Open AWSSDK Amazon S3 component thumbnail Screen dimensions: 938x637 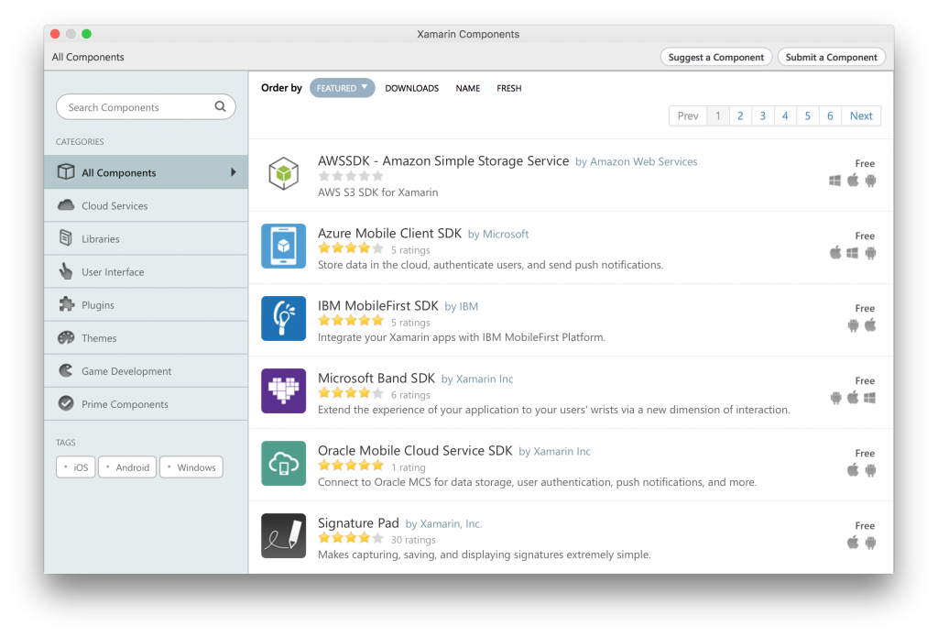(284, 173)
